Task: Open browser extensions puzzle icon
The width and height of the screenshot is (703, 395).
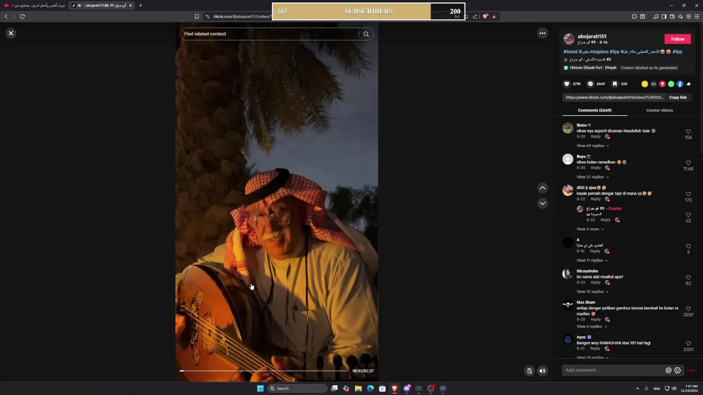Action: point(634,16)
